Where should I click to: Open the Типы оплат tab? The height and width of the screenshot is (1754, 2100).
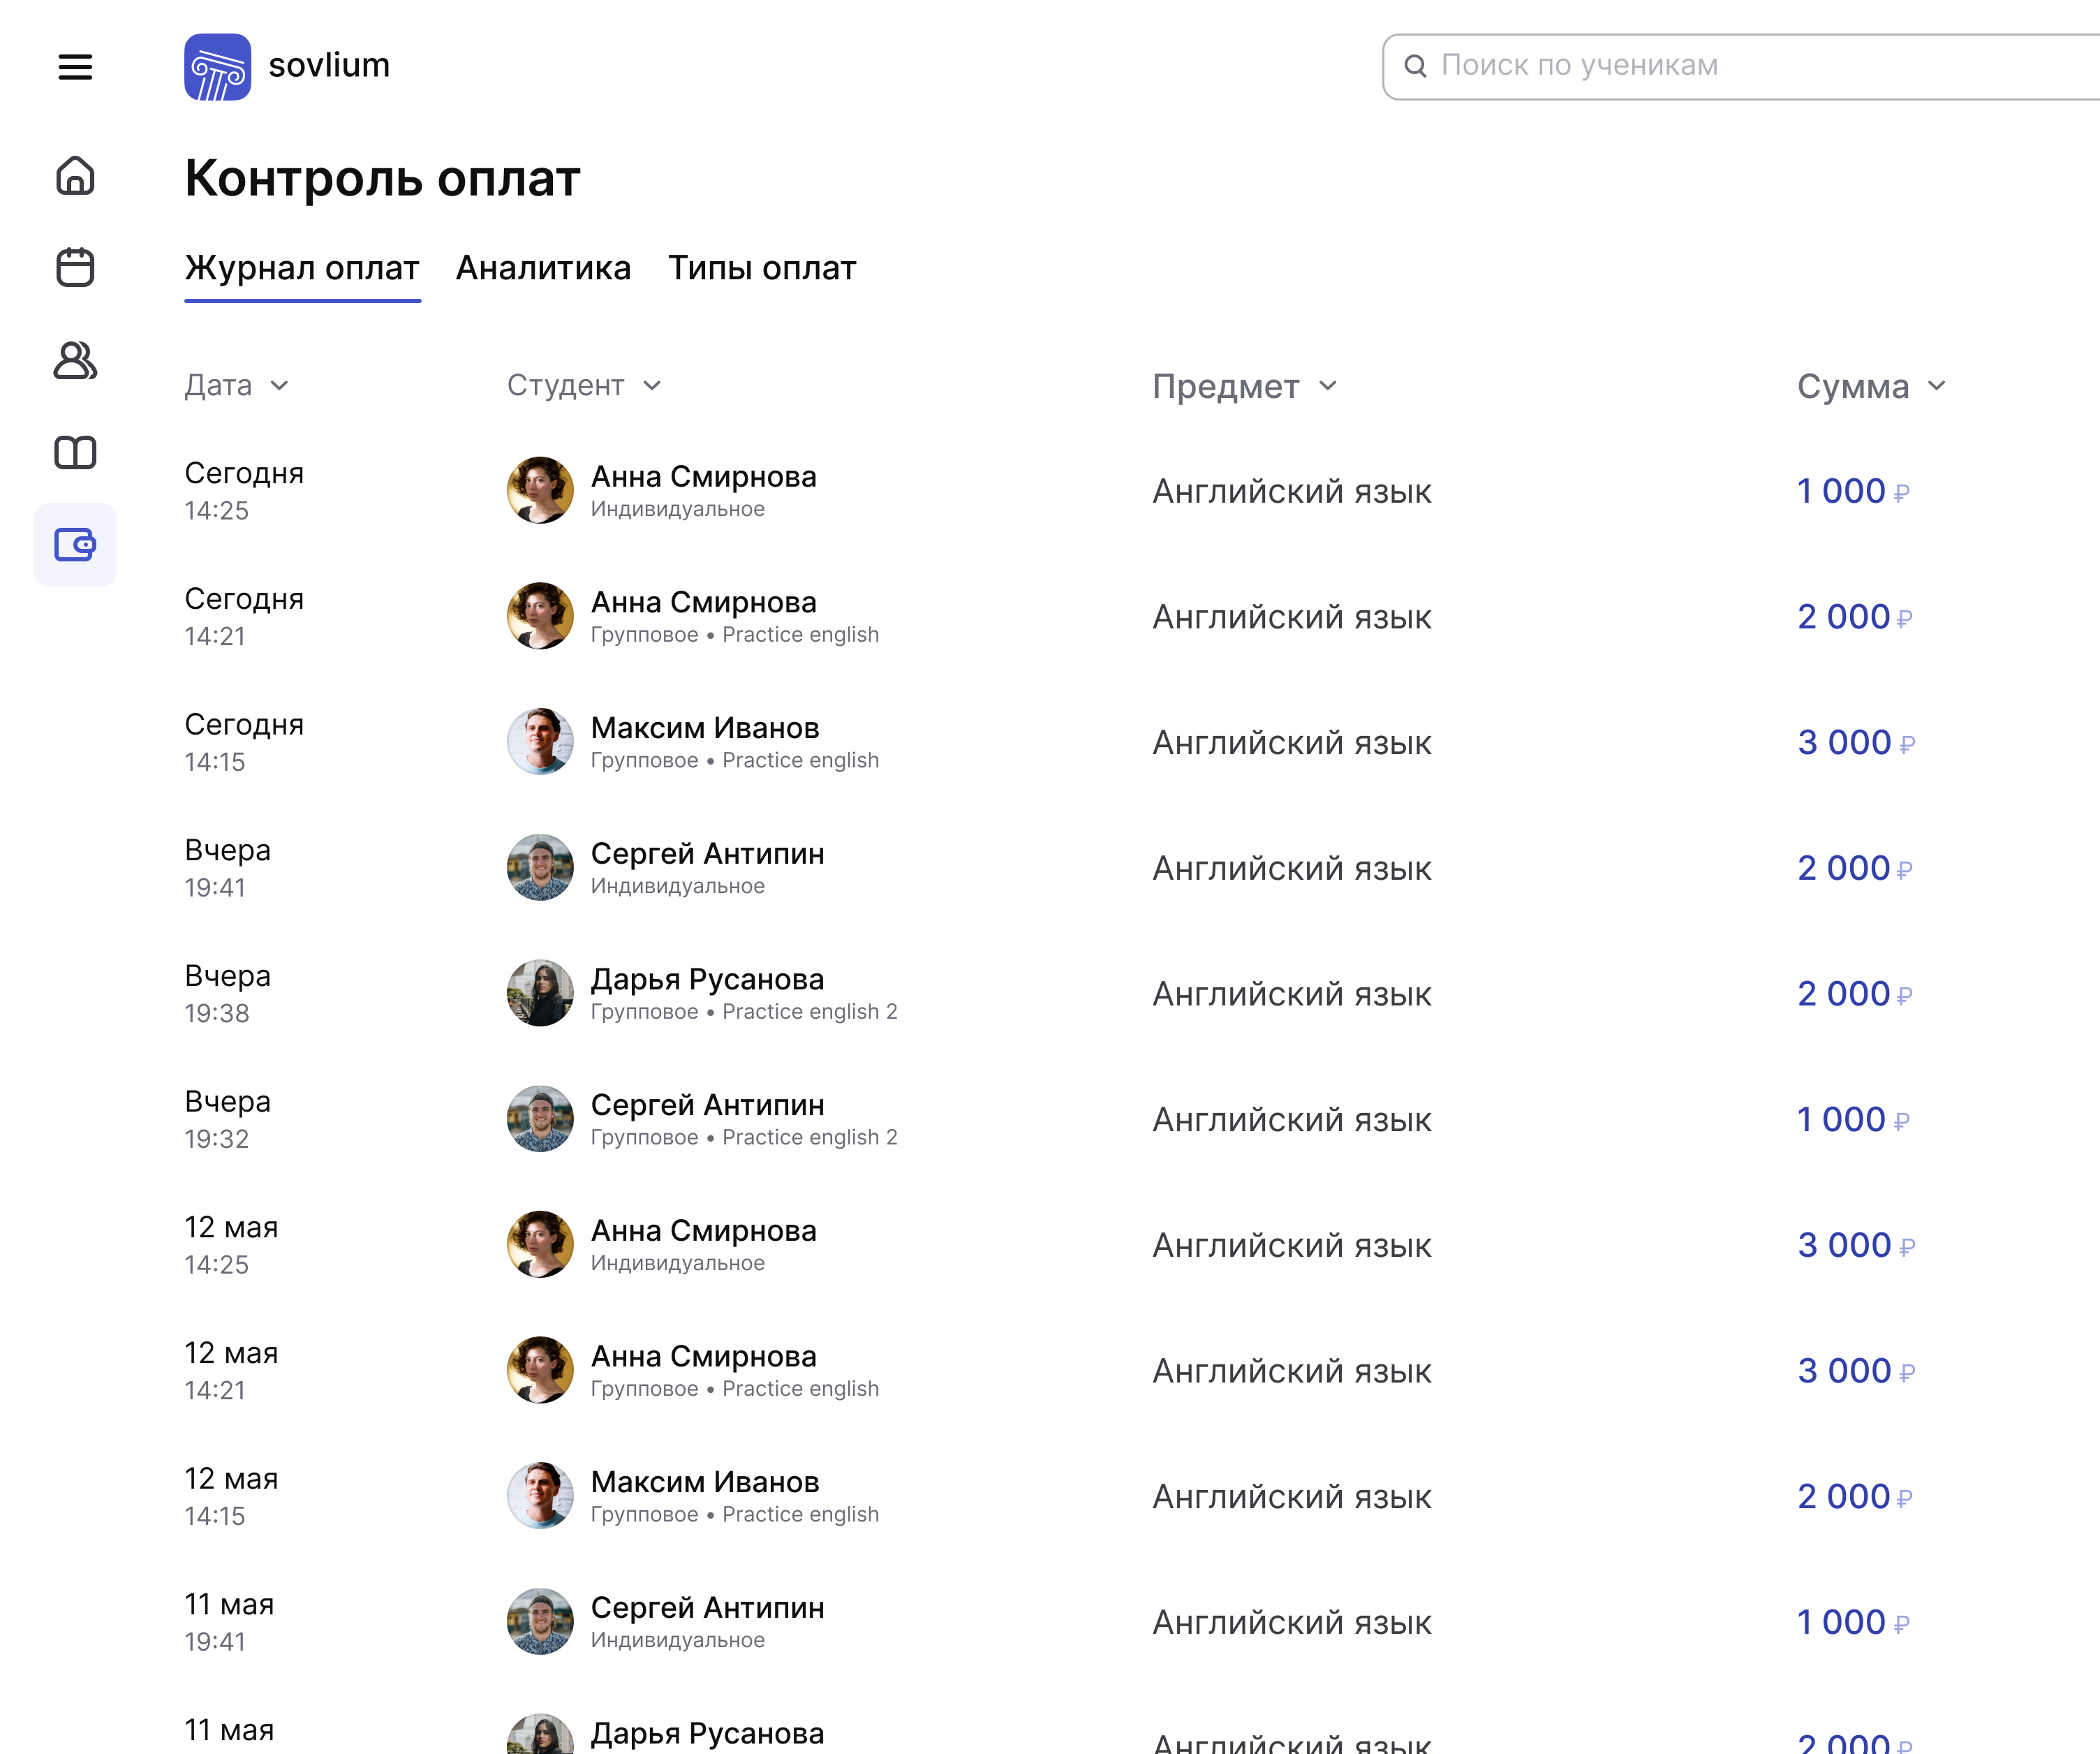coord(761,268)
